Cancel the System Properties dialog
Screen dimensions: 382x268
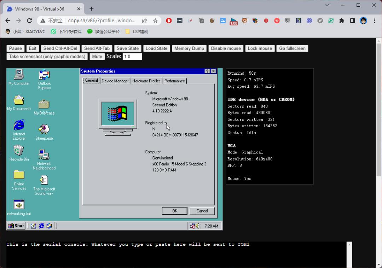pyautogui.click(x=202, y=211)
